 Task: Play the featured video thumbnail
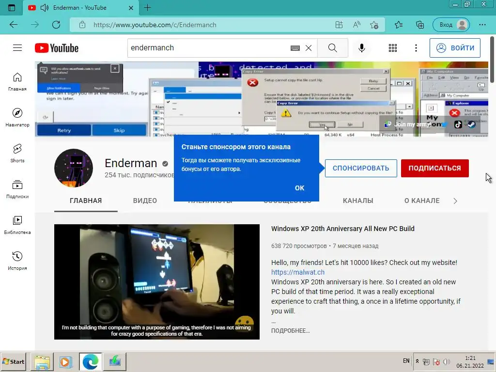[x=156, y=282]
